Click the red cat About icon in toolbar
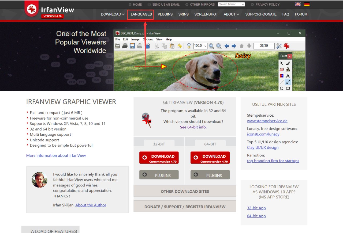This screenshot has height=233, width=343. 286,46
